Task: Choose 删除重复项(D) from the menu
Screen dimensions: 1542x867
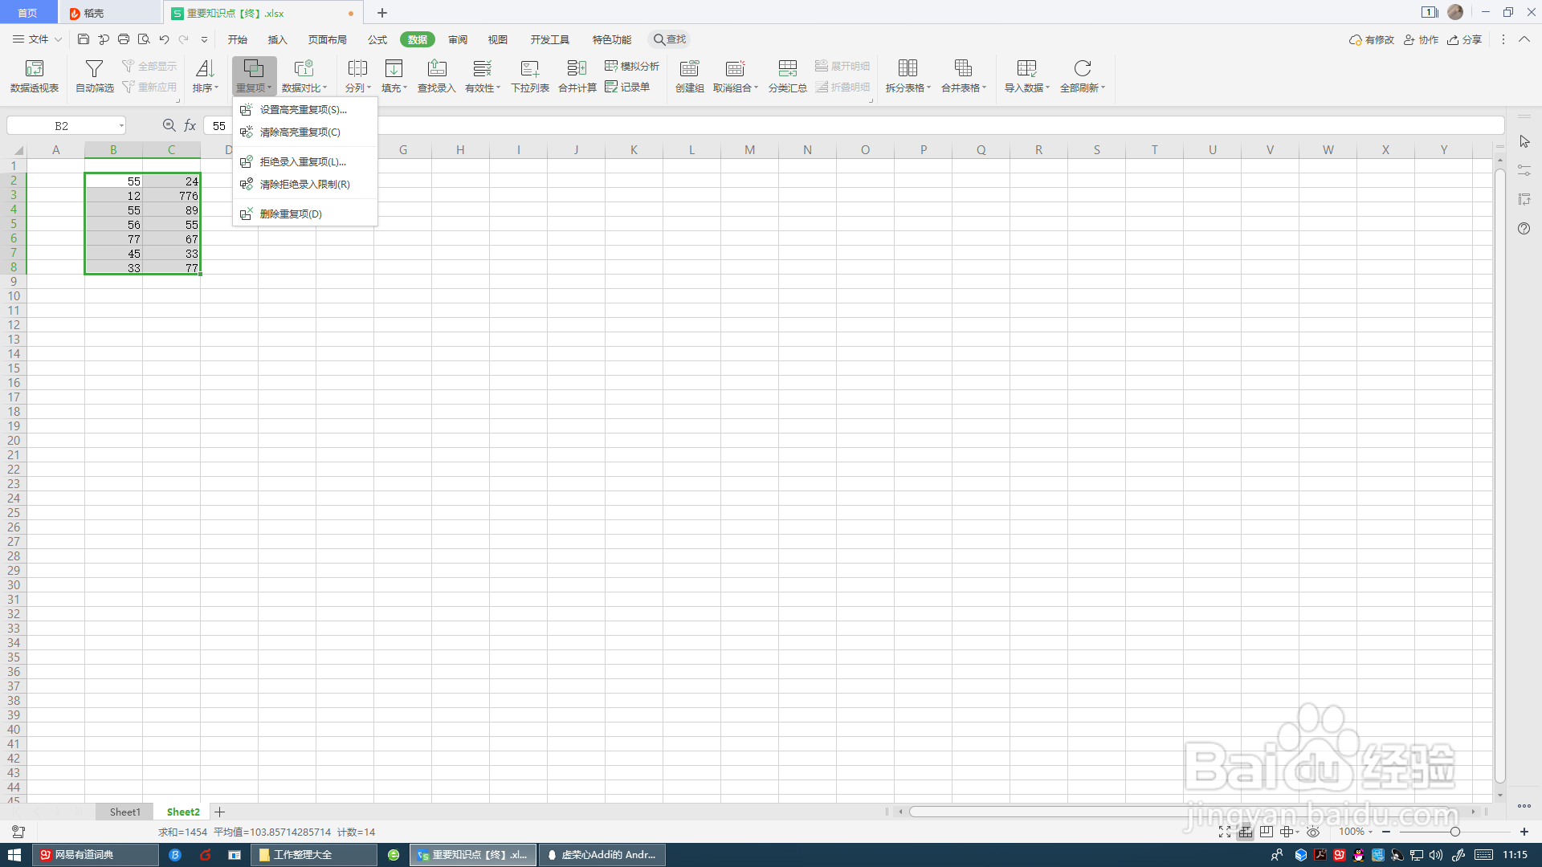Action: click(291, 214)
